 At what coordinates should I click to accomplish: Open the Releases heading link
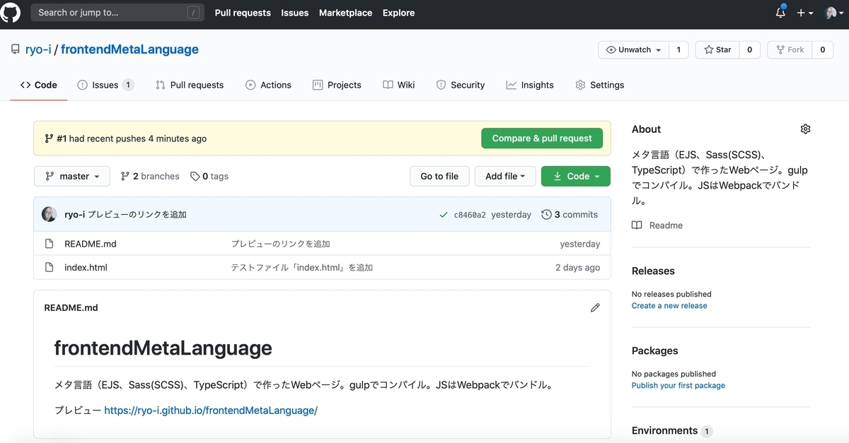[x=653, y=271]
